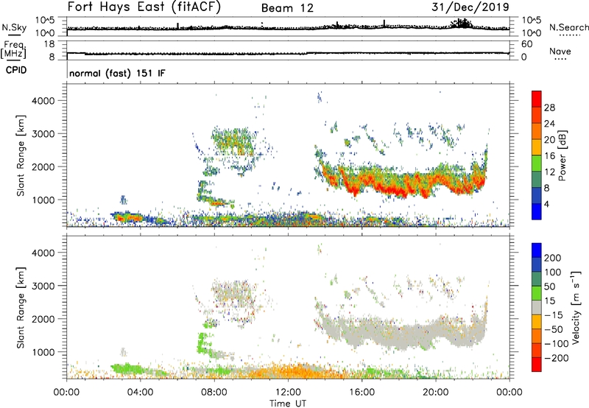Click the '08:00' time tick label
Screen dimensions: 589x408
coord(214,393)
